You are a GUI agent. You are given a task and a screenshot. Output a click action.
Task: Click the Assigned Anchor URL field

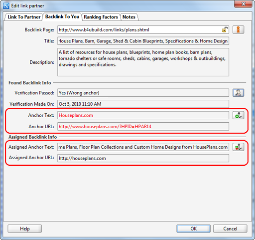(143, 158)
